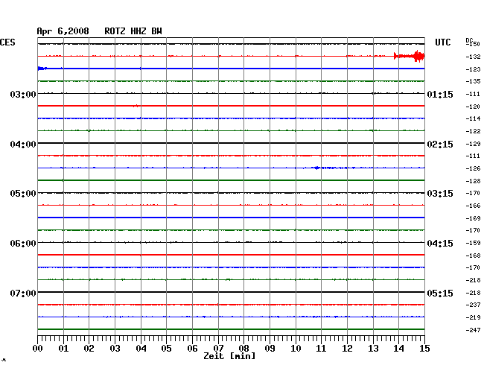Screen dimensions: 484x368
Task: Click the DC offset value -122
Action: point(473,132)
